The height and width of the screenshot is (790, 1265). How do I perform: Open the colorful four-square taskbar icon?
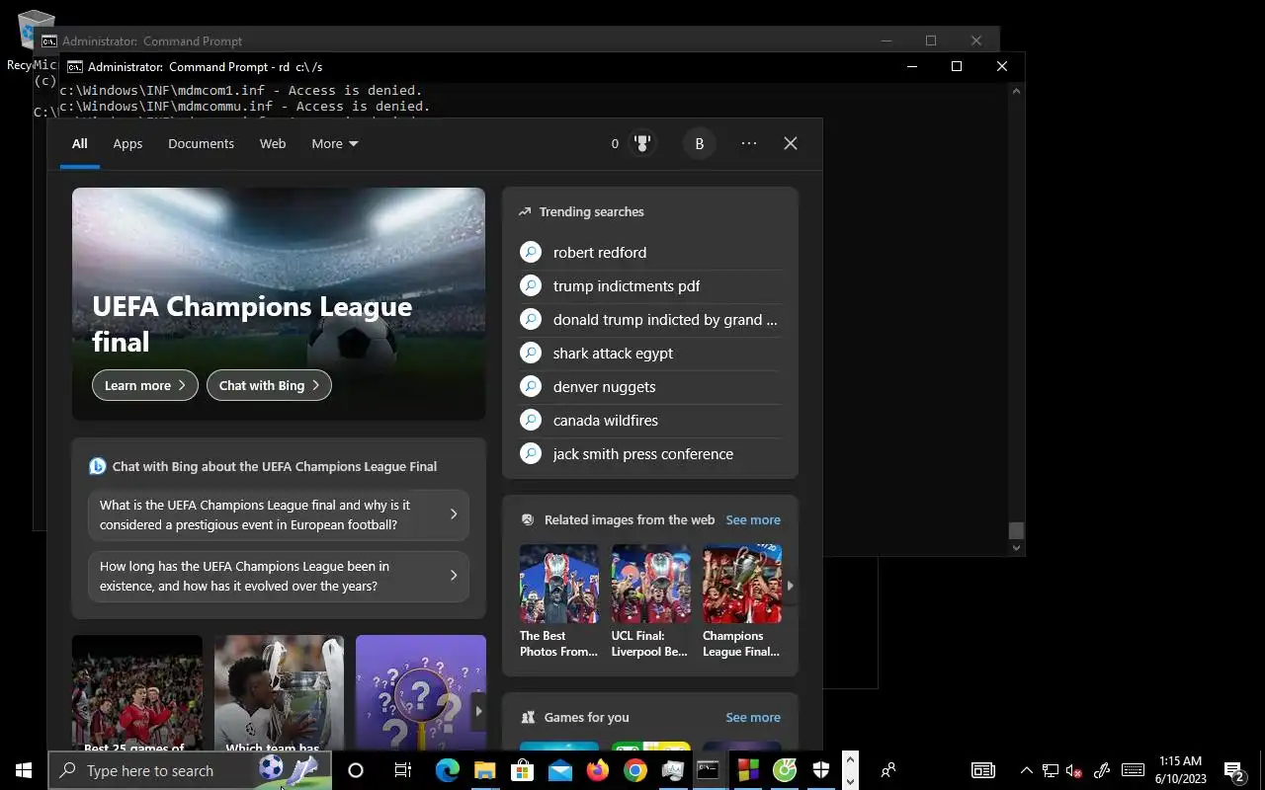tap(748, 770)
